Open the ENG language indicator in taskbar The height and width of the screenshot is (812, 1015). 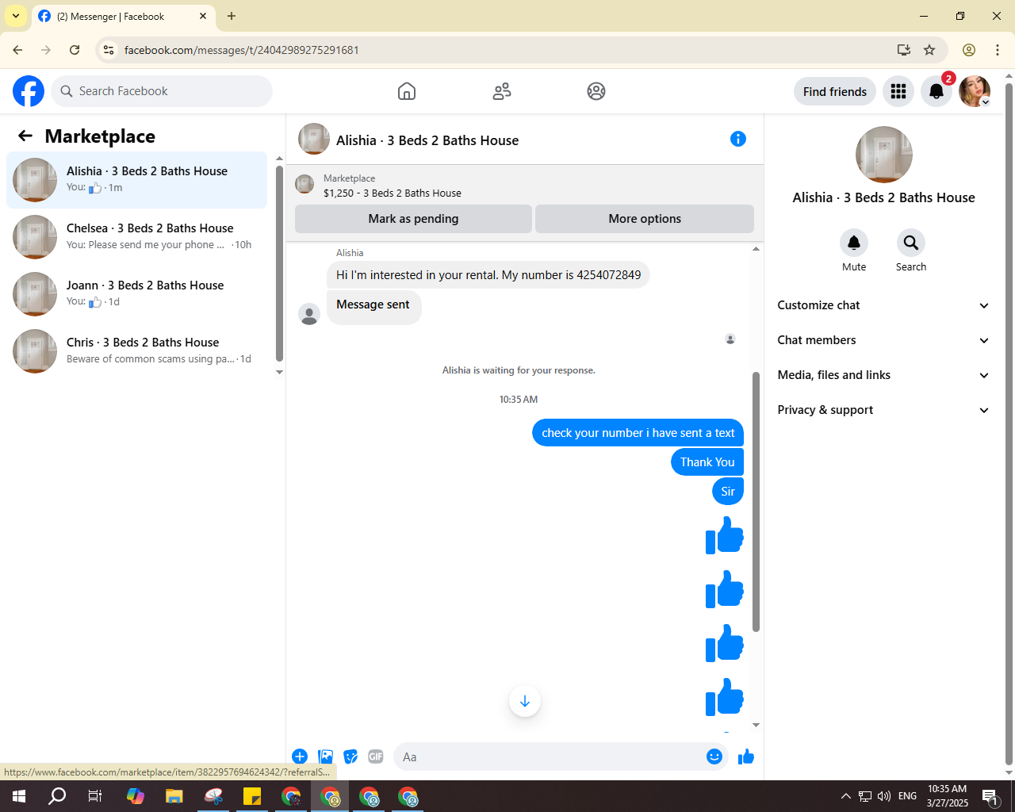[908, 796]
